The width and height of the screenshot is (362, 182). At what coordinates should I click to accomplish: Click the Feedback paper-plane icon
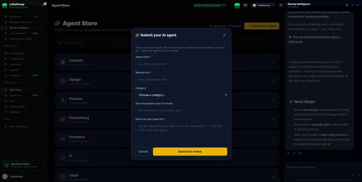point(6,112)
